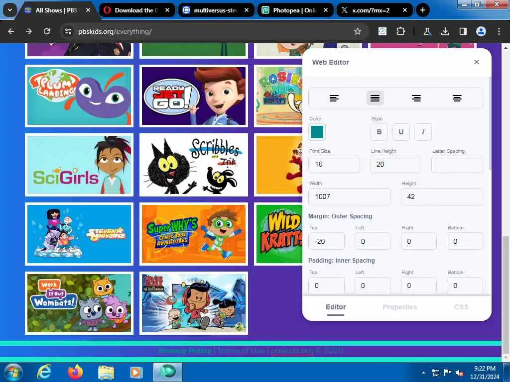This screenshot has width=510, height=382.
Task: Open the Work It Out Wombats thumbnail
Action: click(x=79, y=303)
